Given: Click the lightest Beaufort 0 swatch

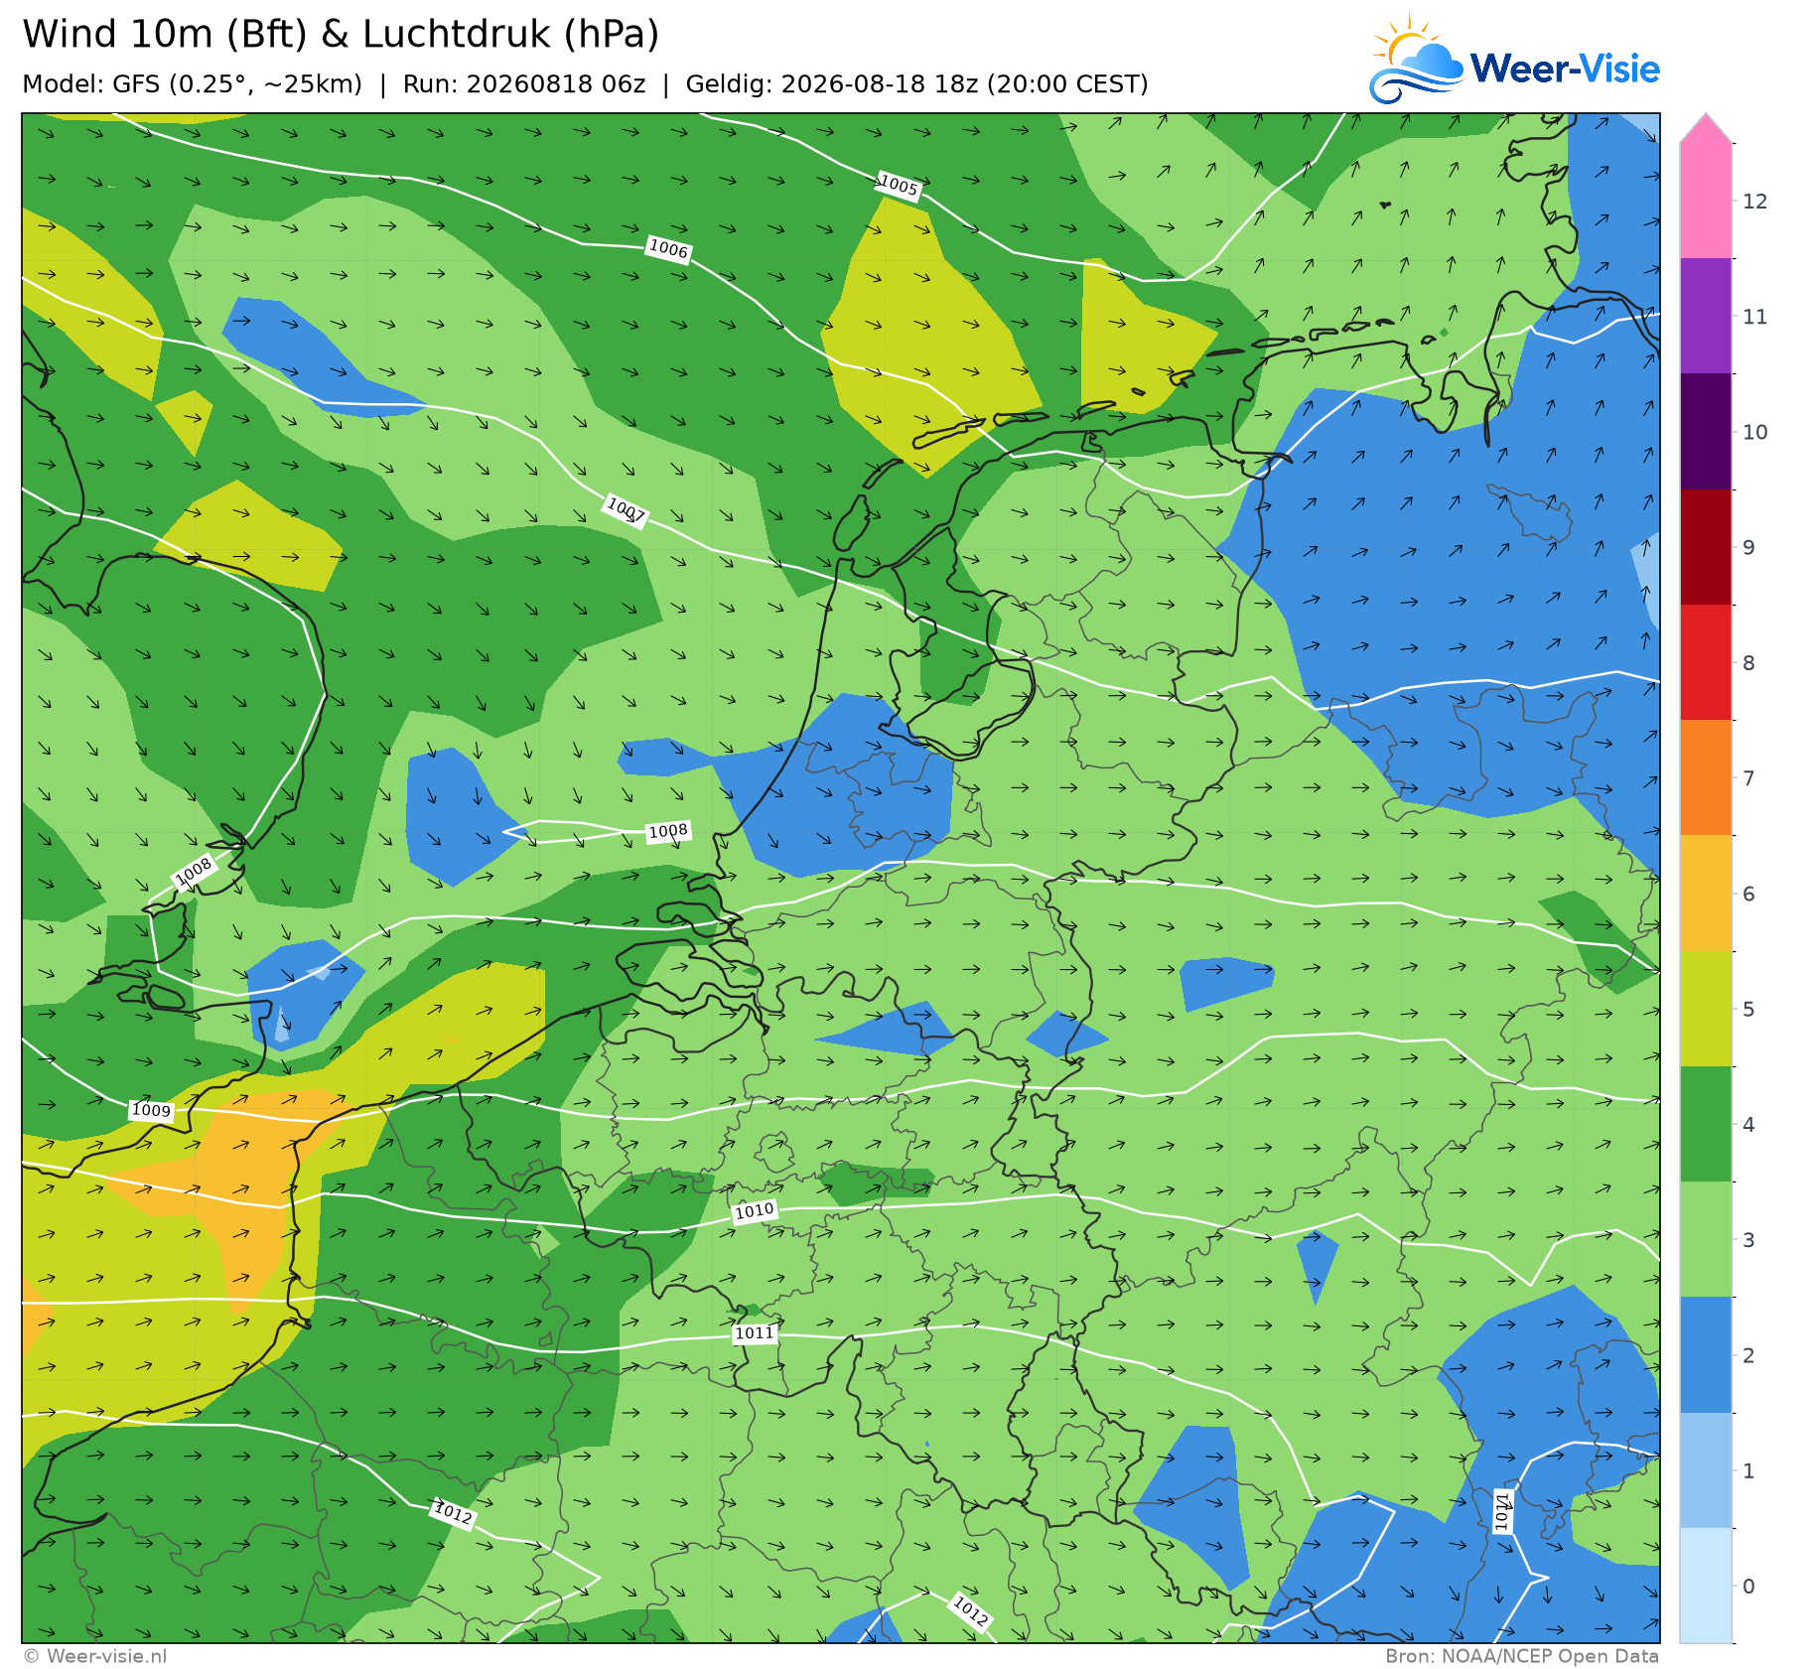Looking at the screenshot, I should click(1706, 1585).
